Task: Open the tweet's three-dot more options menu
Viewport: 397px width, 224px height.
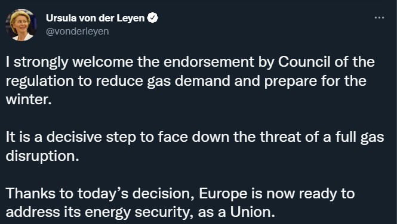Action: [x=379, y=18]
